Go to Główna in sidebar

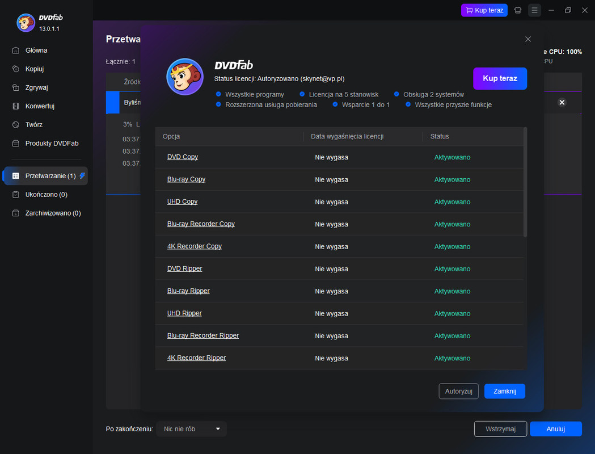tap(36, 50)
